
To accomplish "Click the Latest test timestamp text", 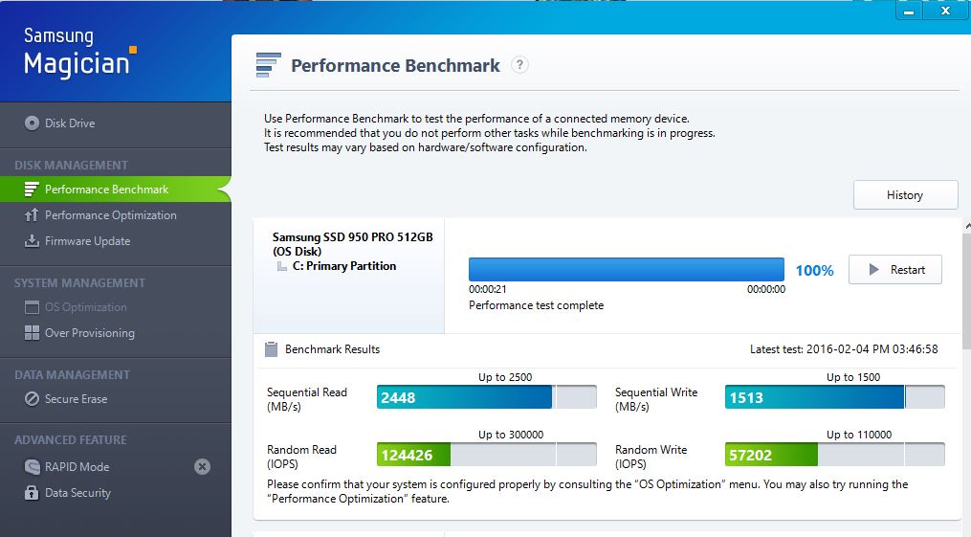I will [844, 349].
